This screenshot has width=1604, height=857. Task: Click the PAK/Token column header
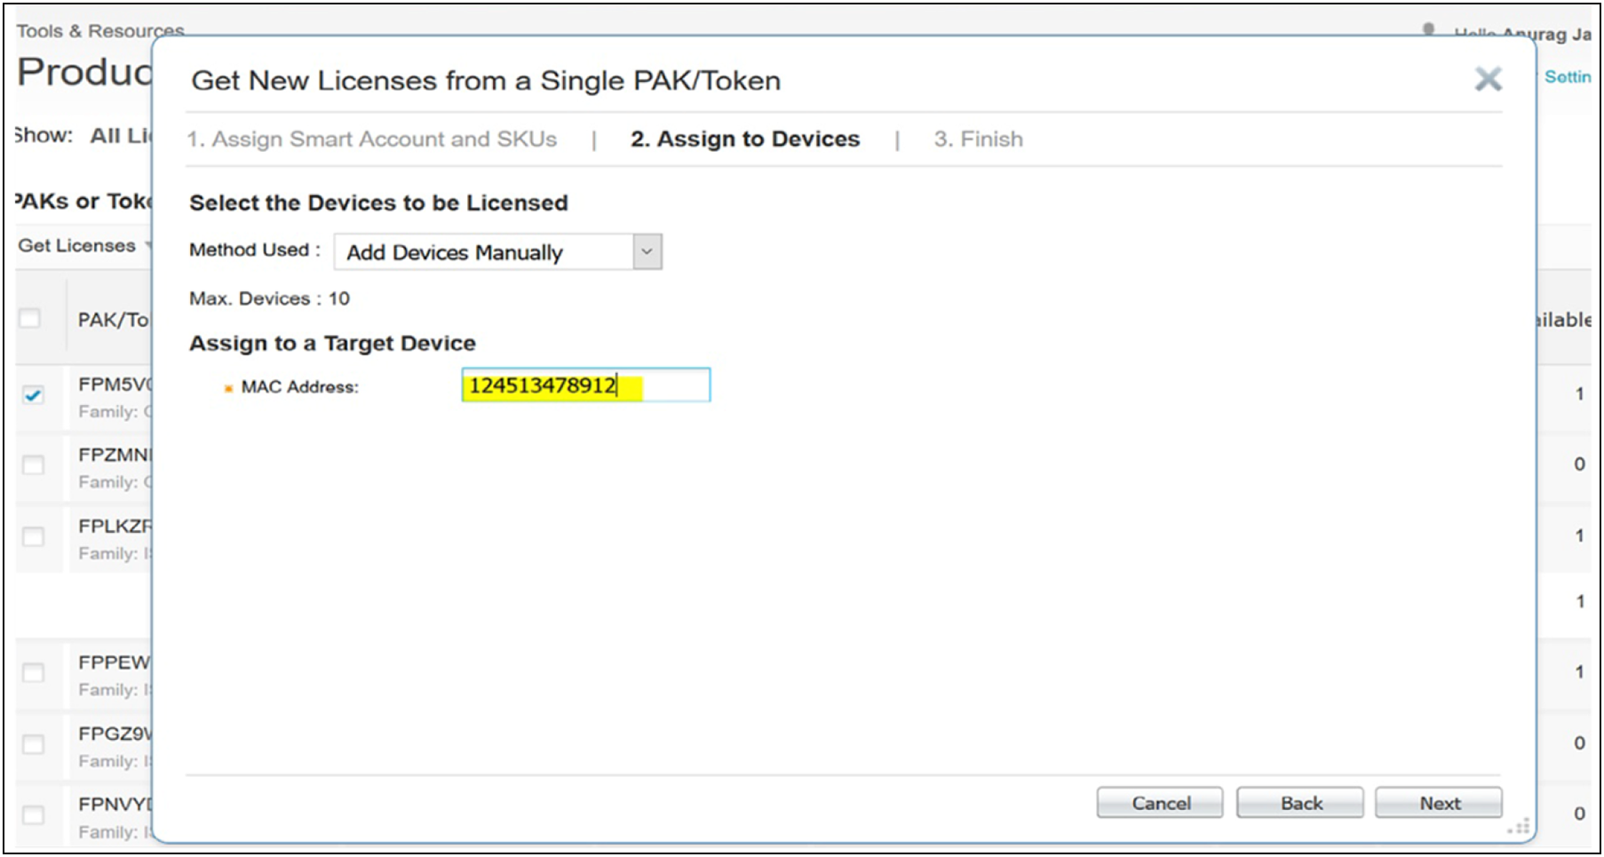[114, 320]
